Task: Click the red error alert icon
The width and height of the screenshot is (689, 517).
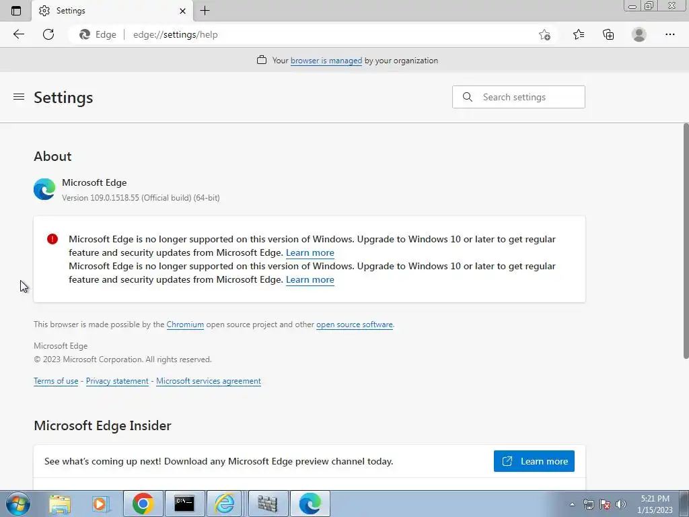Action: pos(52,239)
